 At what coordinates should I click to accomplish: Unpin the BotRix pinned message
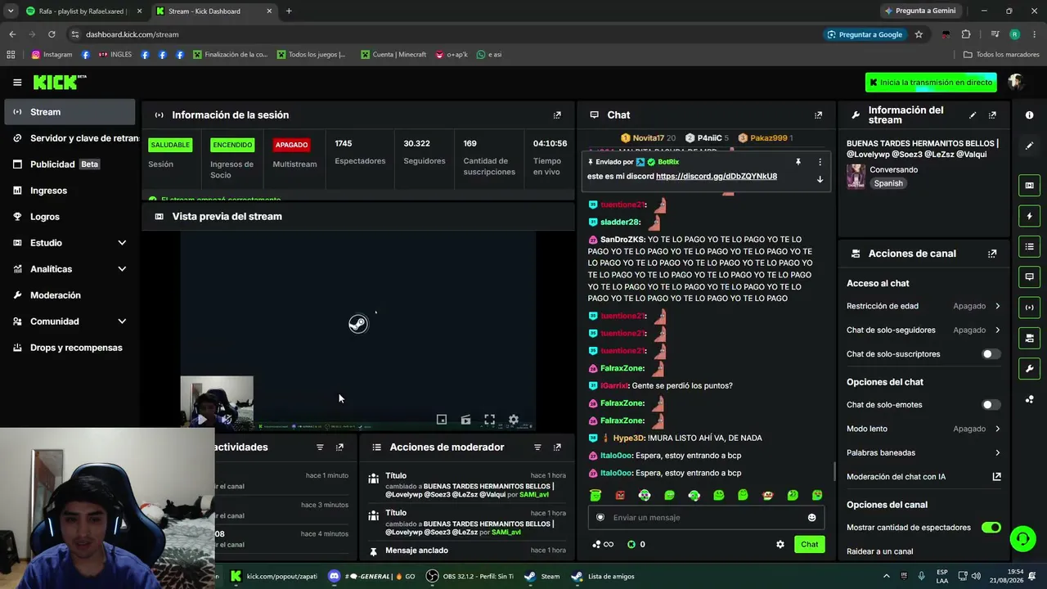pos(798,162)
